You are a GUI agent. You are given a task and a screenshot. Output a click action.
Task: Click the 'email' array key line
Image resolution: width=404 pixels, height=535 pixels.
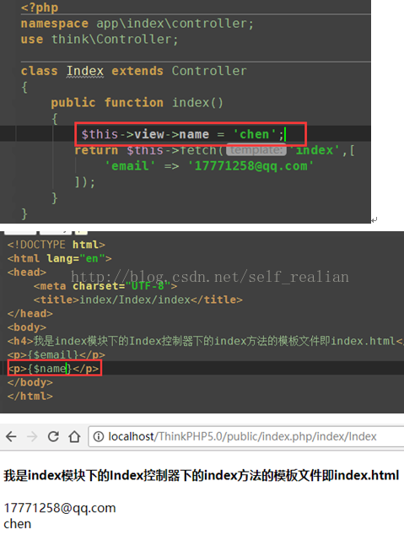(x=208, y=166)
